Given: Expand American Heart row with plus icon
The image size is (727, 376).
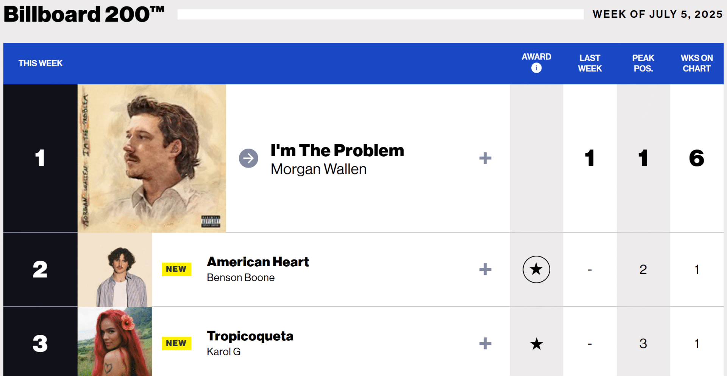Looking at the screenshot, I should point(485,269).
